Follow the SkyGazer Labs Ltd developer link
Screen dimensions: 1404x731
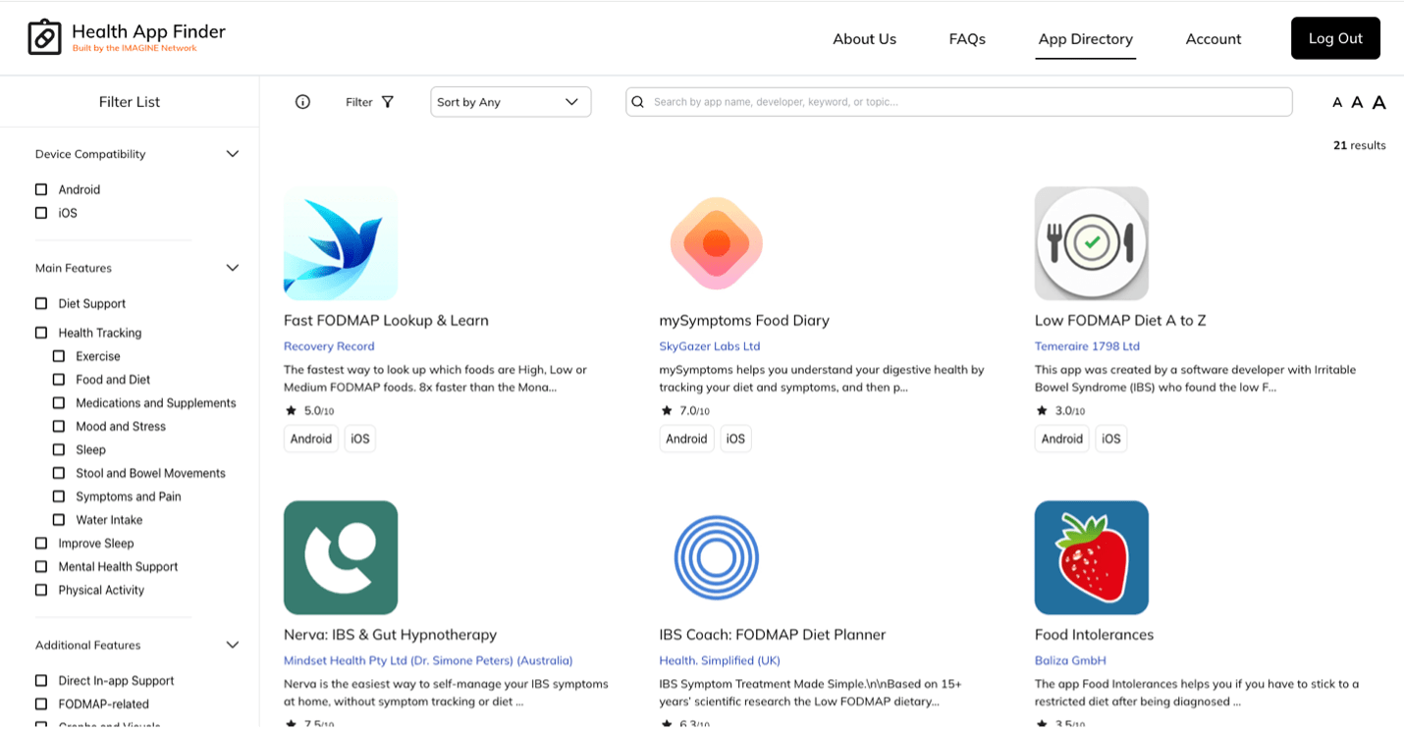point(709,346)
